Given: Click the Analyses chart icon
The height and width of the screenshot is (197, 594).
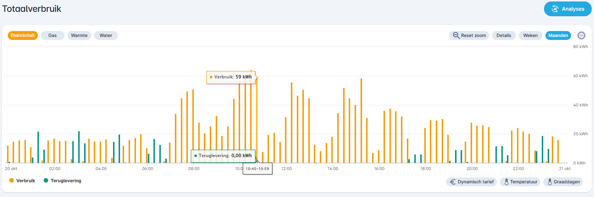Looking at the screenshot, I should (555, 9).
